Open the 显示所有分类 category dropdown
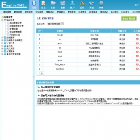 pos(55,24)
